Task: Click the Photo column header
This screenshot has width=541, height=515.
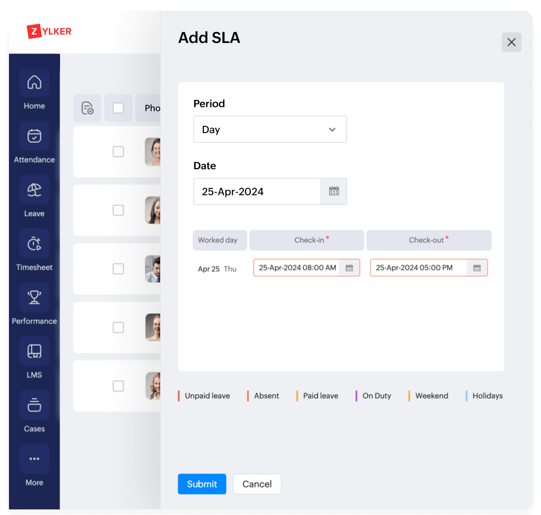Action: click(x=148, y=108)
